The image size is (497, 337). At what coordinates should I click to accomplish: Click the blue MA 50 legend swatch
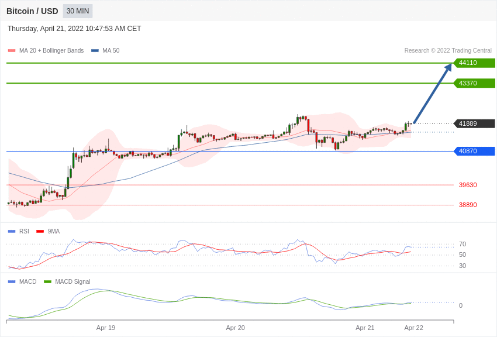pos(95,51)
